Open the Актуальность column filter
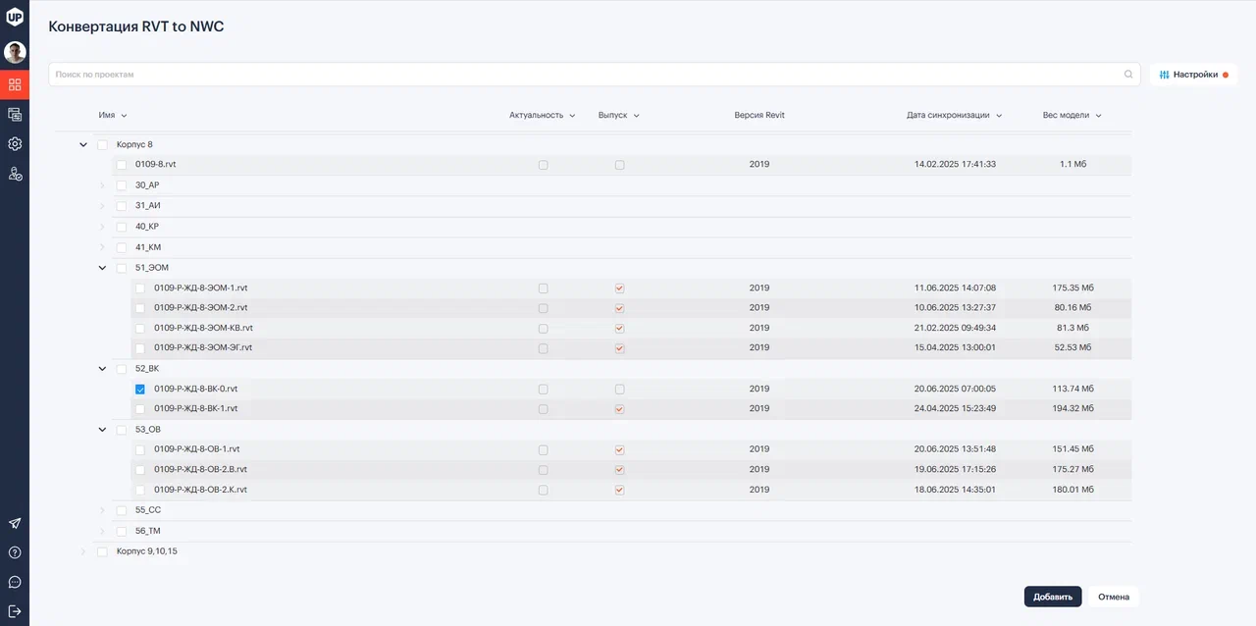 pyautogui.click(x=542, y=115)
